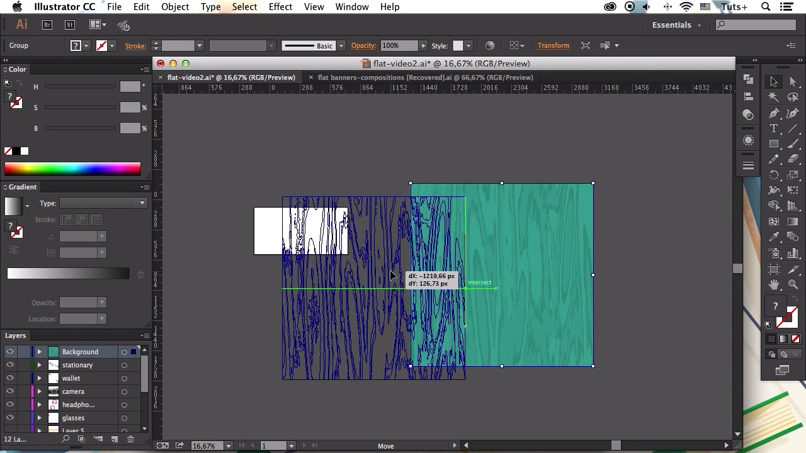Viewport: 806px width, 453px height.
Task: Open the zoom level dropdown in status bar
Action: (228, 445)
